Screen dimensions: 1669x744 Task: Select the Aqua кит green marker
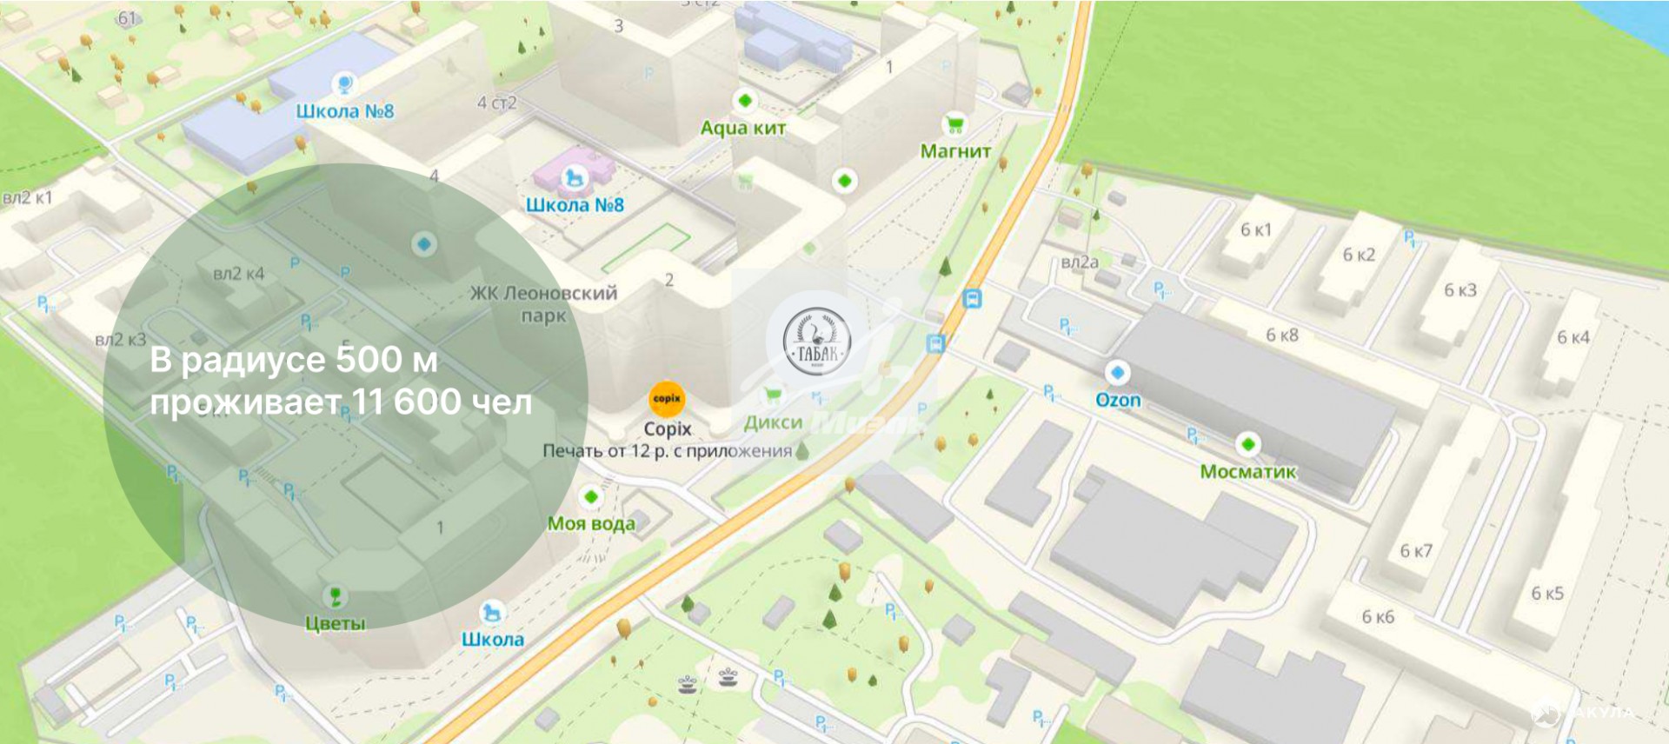745,100
